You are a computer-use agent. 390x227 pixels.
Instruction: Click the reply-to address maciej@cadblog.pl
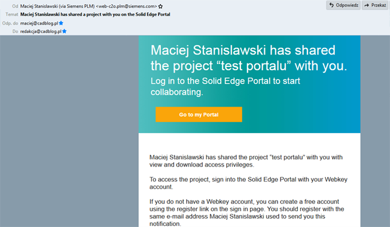tap(39, 23)
